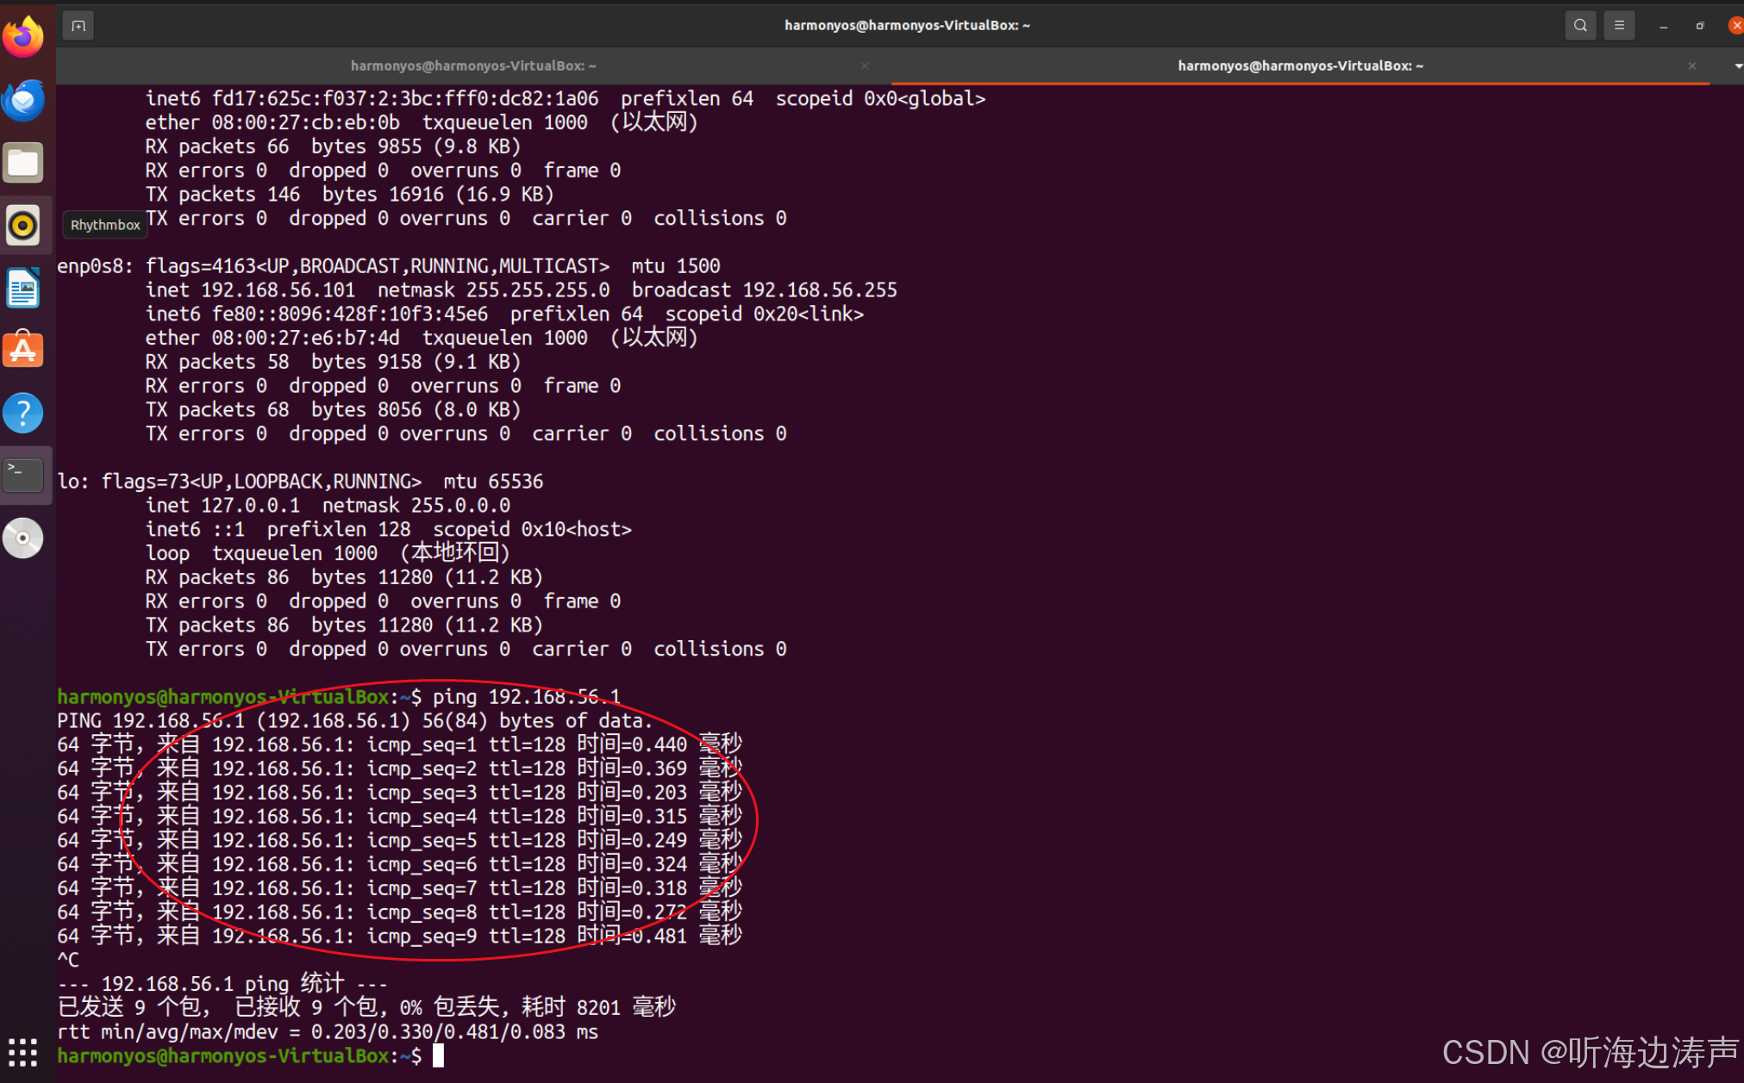Close the first terminal tab
Viewport: 1744px width, 1083px height.
click(865, 65)
